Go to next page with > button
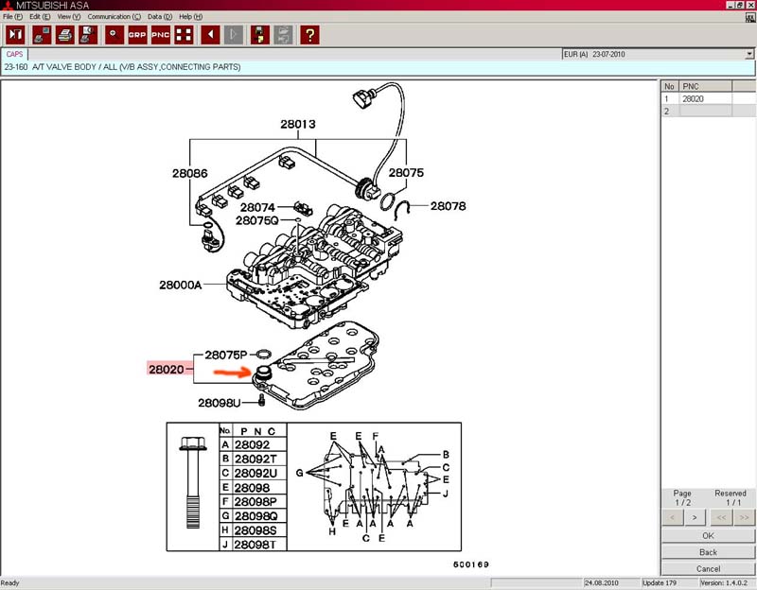 point(695,517)
